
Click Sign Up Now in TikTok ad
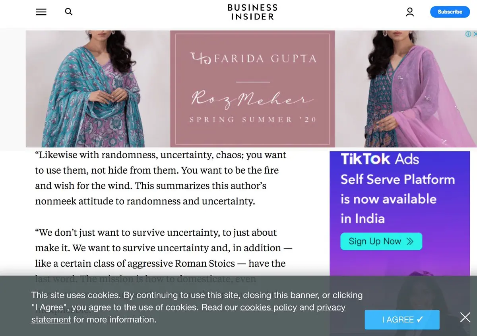(381, 241)
